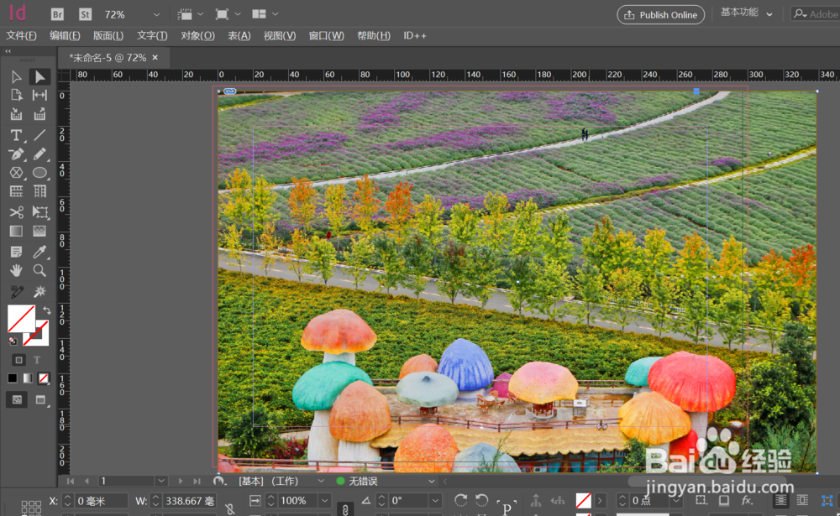Select the Pen tool
Image resolution: width=840 pixels, height=516 pixels.
click(16, 154)
